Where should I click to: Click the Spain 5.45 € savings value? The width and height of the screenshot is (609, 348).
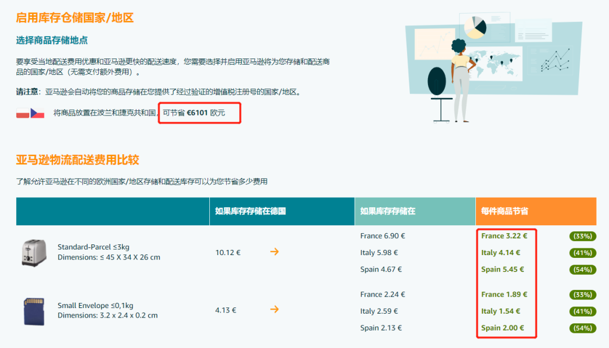502,269
